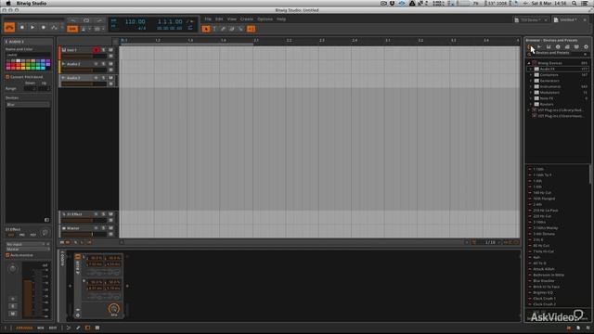Mute the Audio 2 track

coord(111,64)
